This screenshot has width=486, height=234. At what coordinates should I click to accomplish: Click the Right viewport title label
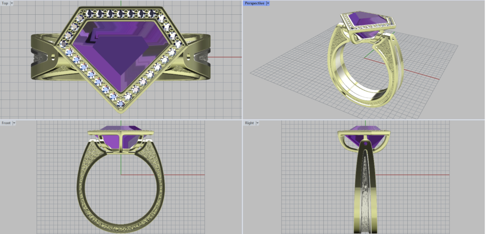(249, 123)
